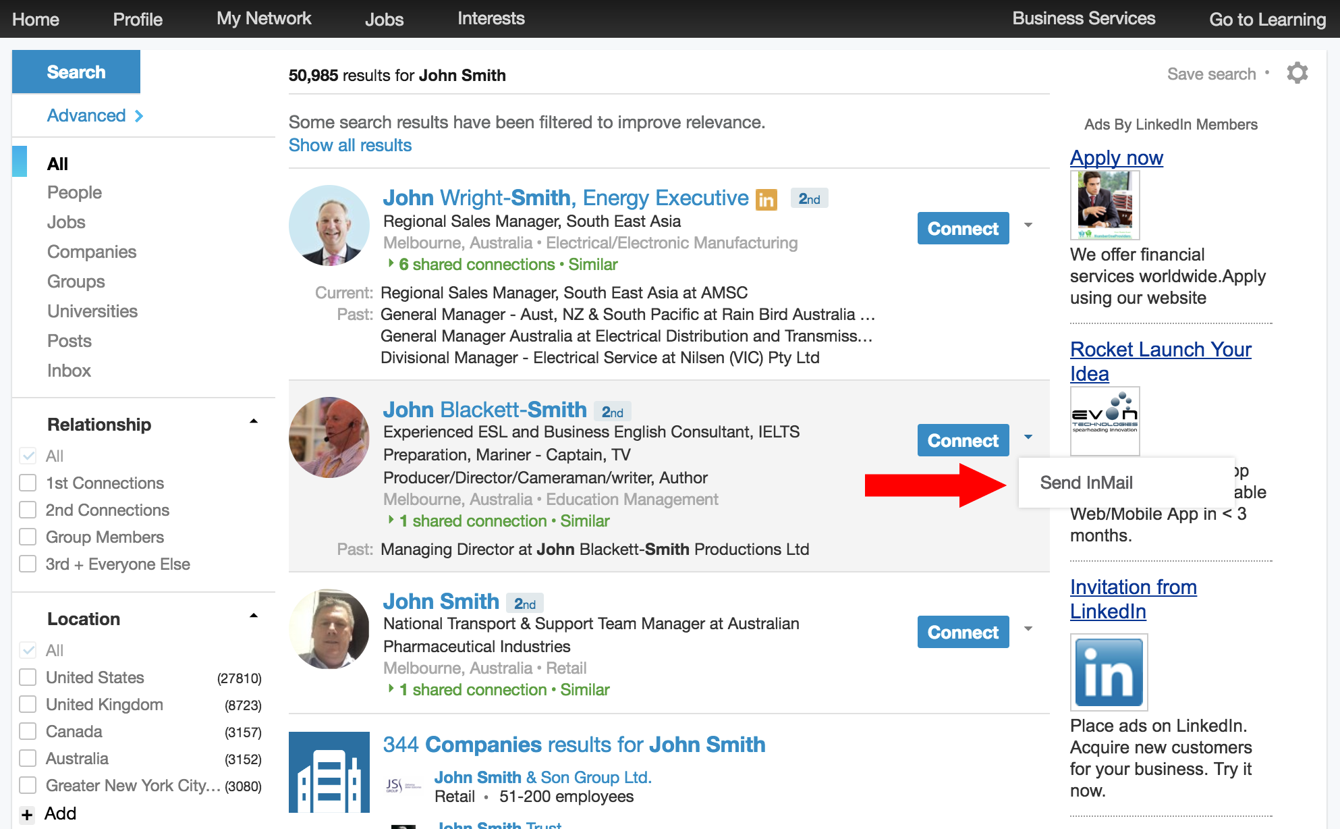Click 2nd degree badge for John Blackett-Smith
Viewport: 1340px width, 829px height.
[613, 411]
